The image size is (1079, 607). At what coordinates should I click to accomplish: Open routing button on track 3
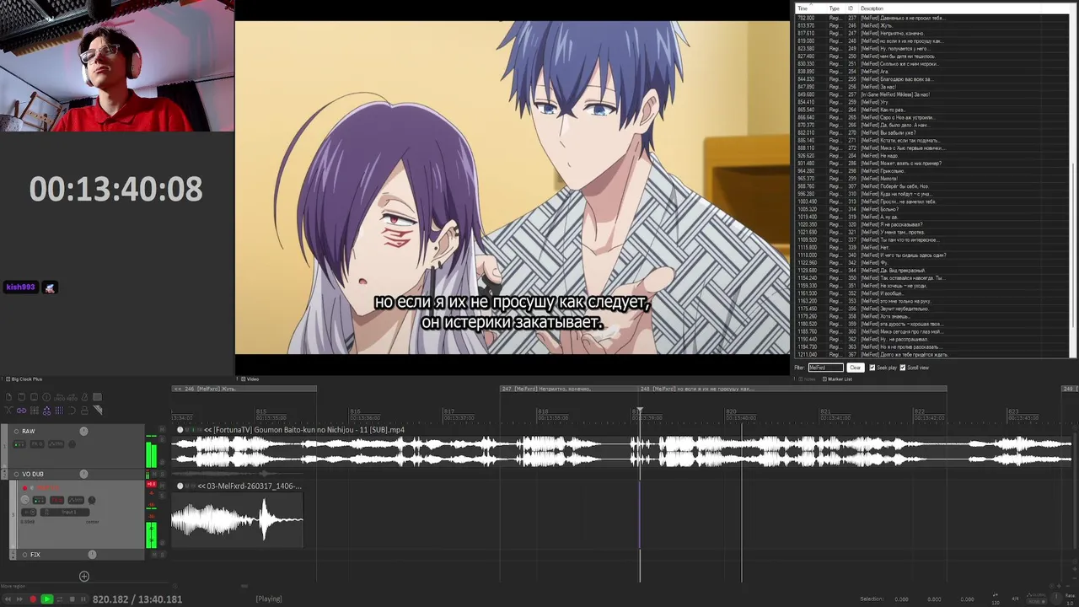coord(40,500)
